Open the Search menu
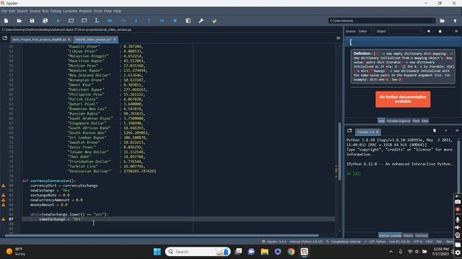Viewport: 462px width, 259px height. pyautogui.click(x=22, y=11)
